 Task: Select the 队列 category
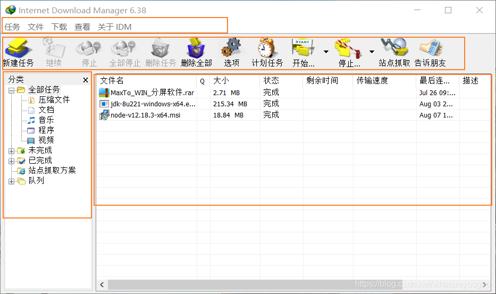point(36,180)
